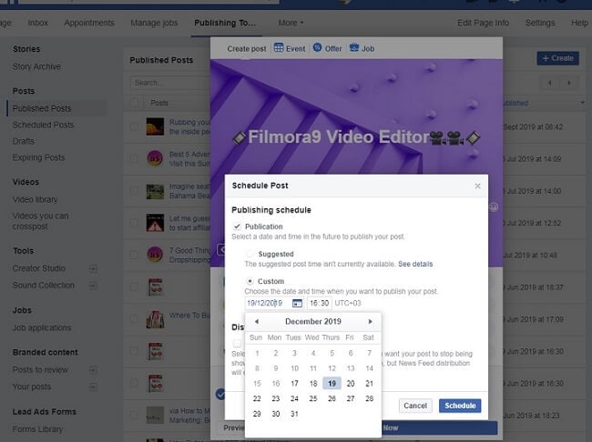Click the emoji icon in the post composer
Viewport: 592px width, 442px height.
(494, 207)
